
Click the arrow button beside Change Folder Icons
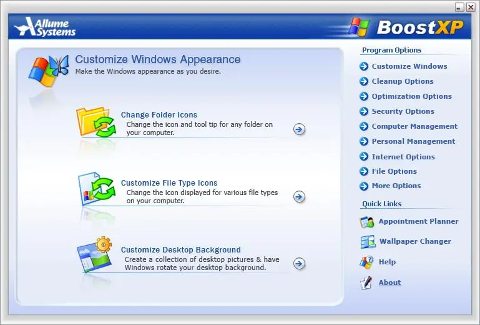tap(299, 129)
